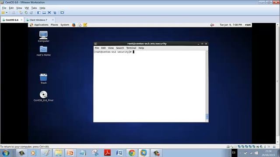This screenshot has width=280, height=157.
Task: Click the terminal scrollbar thumb
Action: (207, 116)
